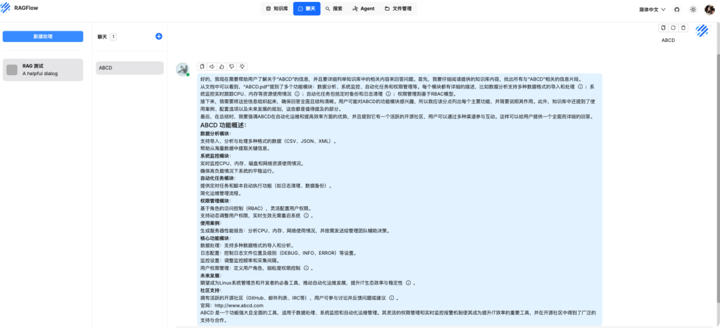Regenerate the answer with the refresh icon
This screenshot has height=328, width=720.
coord(673,28)
